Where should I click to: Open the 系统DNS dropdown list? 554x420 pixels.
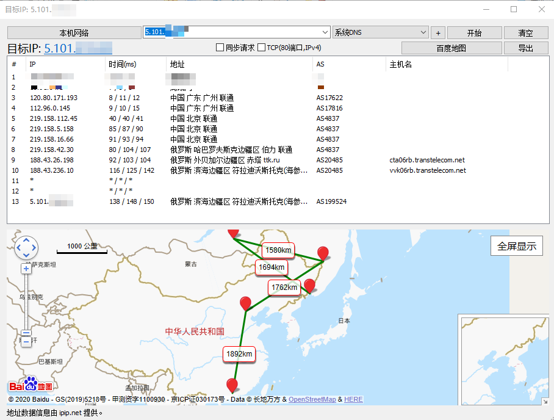(423, 32)
